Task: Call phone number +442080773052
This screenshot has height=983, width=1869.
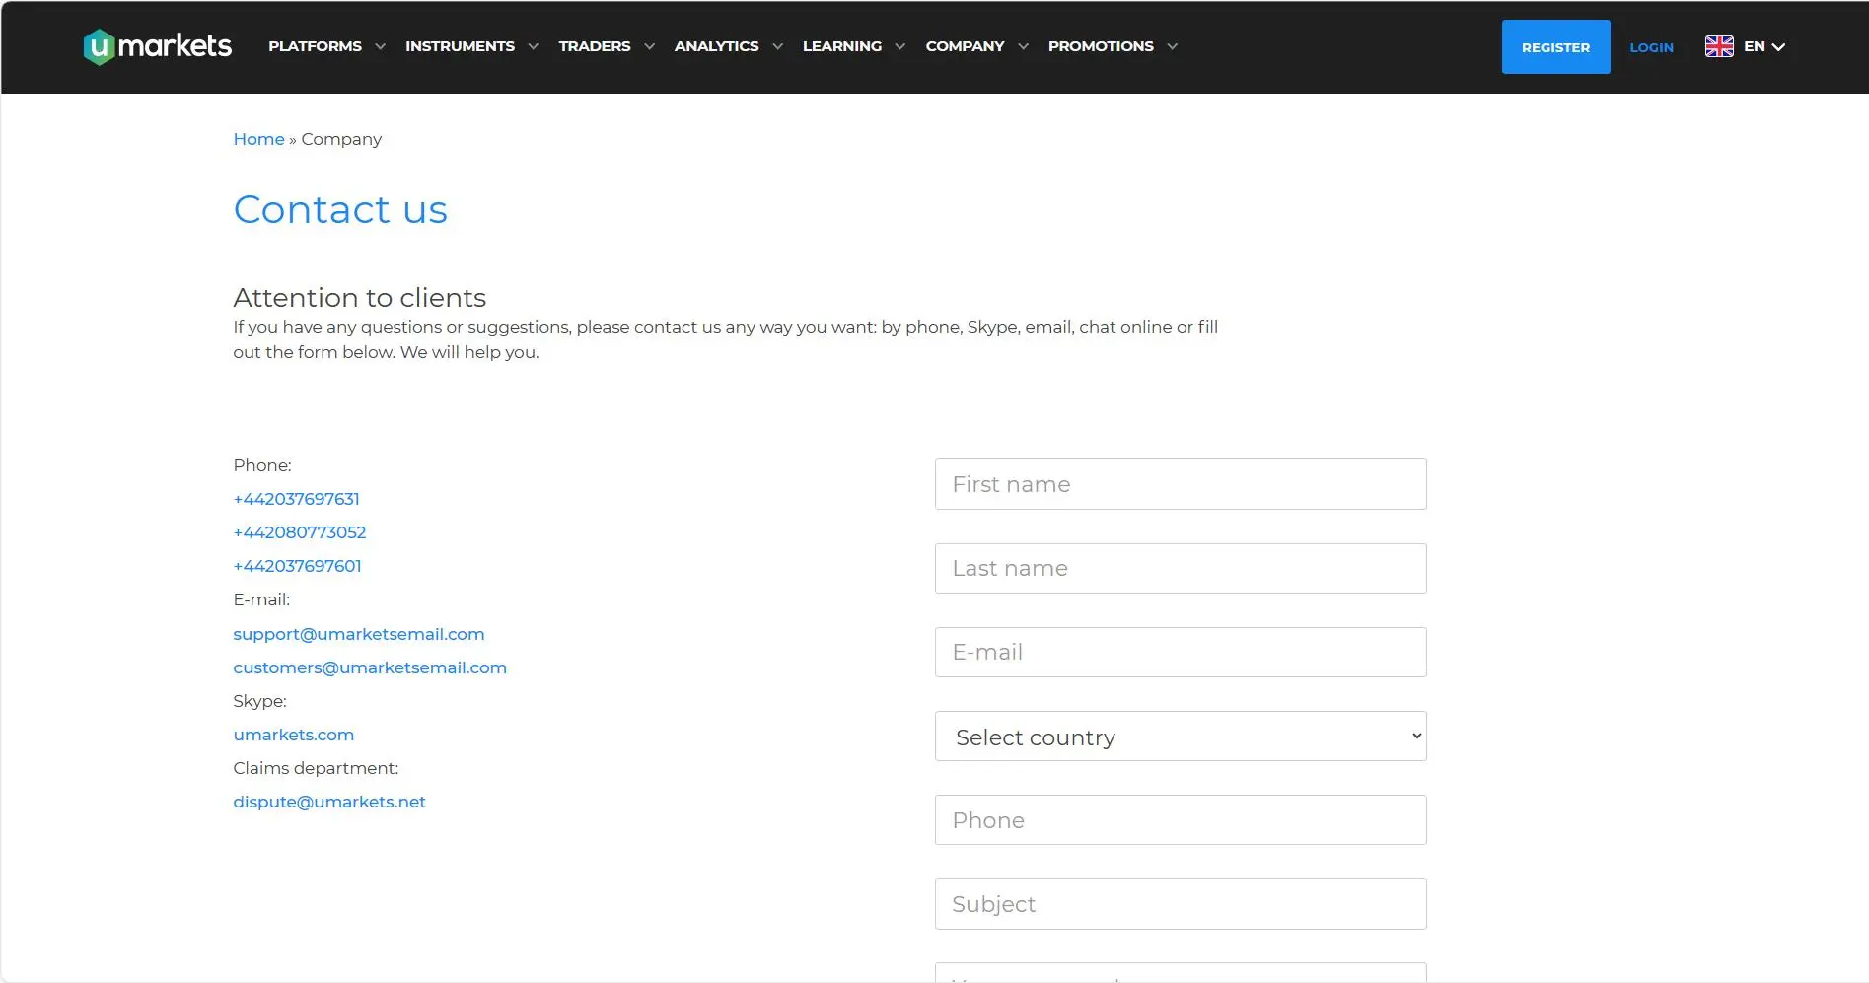Action: point(299,532)
